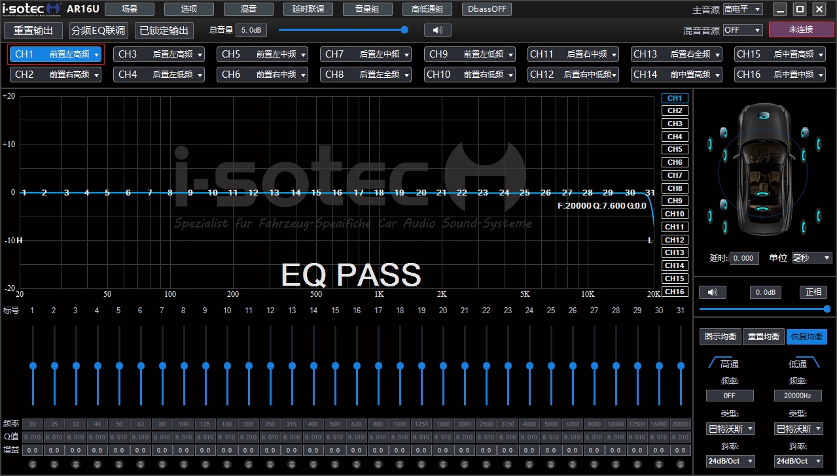Mute the master volume speaker icon
837x476 pixels.
437,30
